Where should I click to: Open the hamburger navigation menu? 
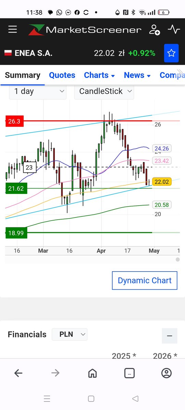tap(12, 29)
